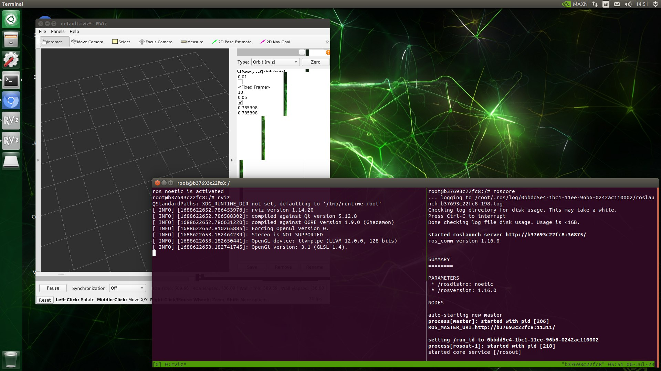This screenshot has width=661, height=371.
Task: Click the 10 value in Views panel
Action: (240, 92)
